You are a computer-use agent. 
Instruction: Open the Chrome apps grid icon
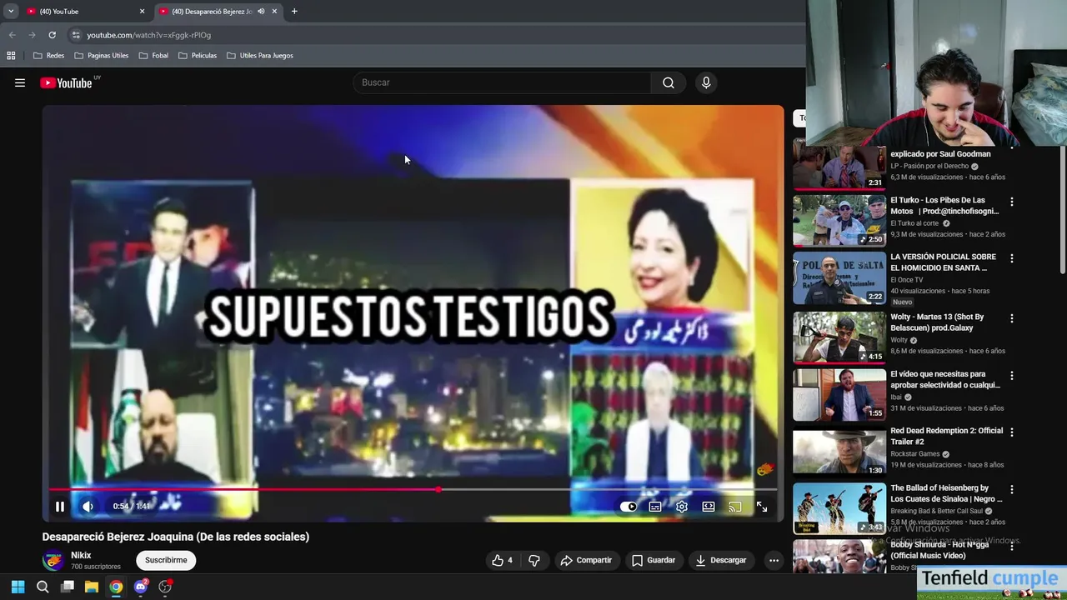click(11, 56)
